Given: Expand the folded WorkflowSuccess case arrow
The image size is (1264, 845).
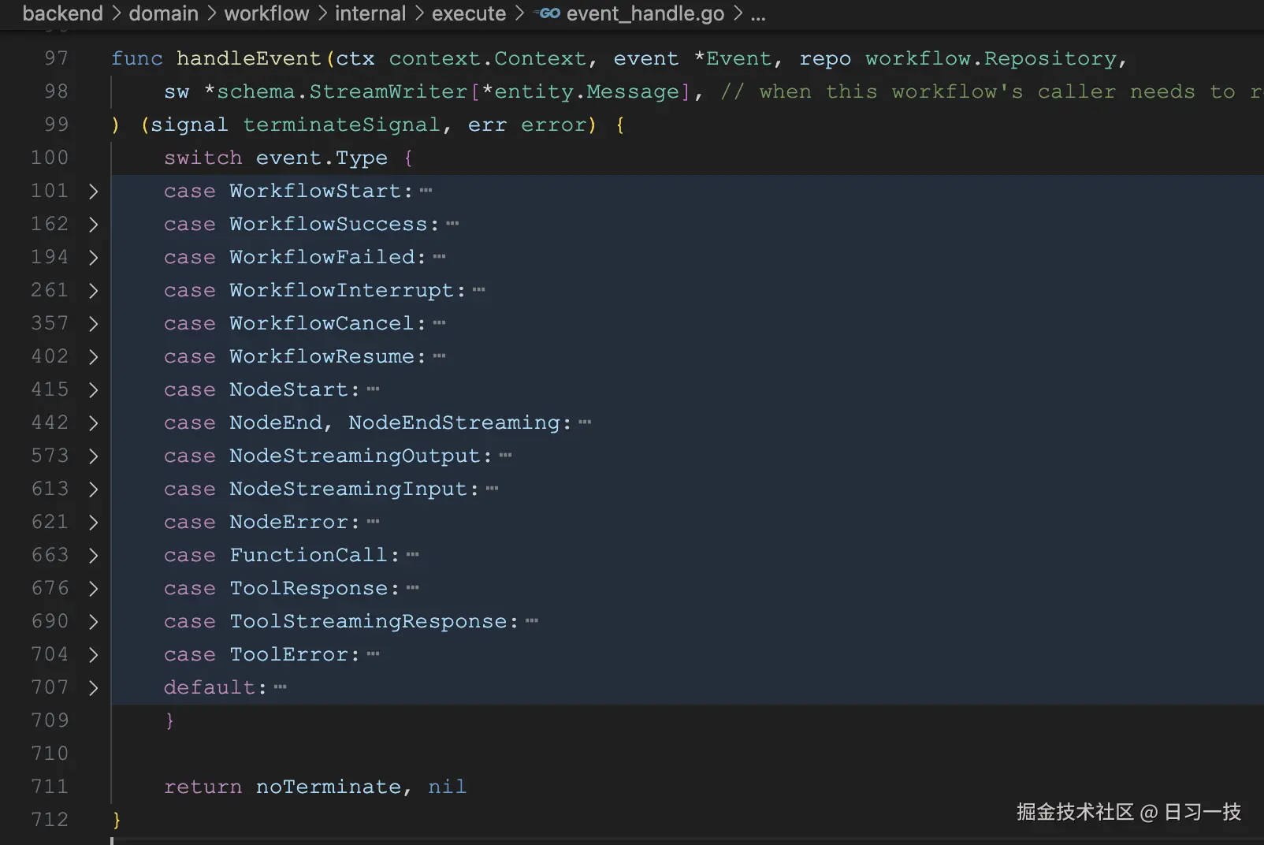Looking at the screenshot, I should tap(93, 224).
